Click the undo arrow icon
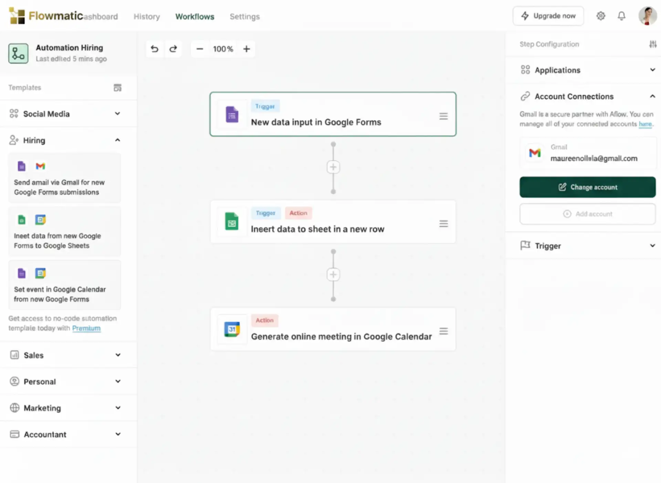661x483 pixels. (155, 49)
